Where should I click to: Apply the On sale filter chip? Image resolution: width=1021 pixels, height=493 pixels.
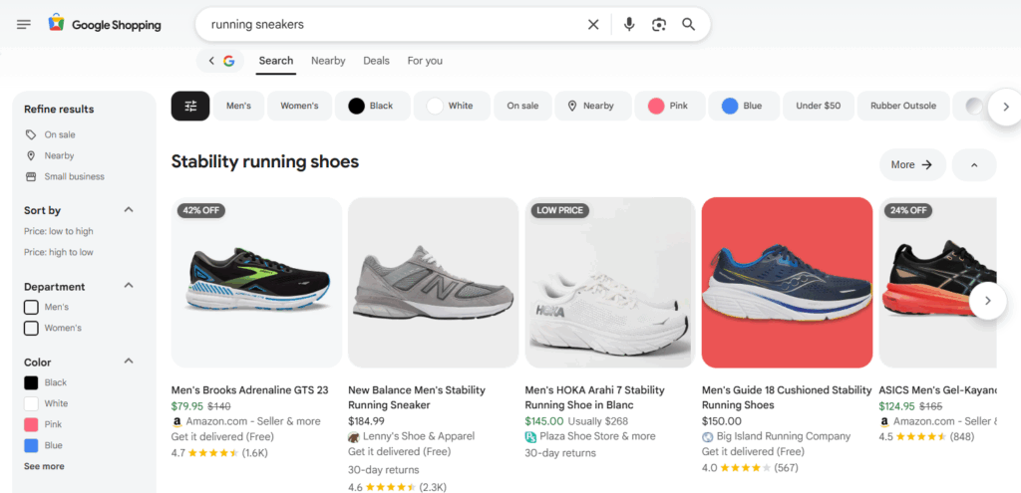pyautogui.click(x=522, y=106)
